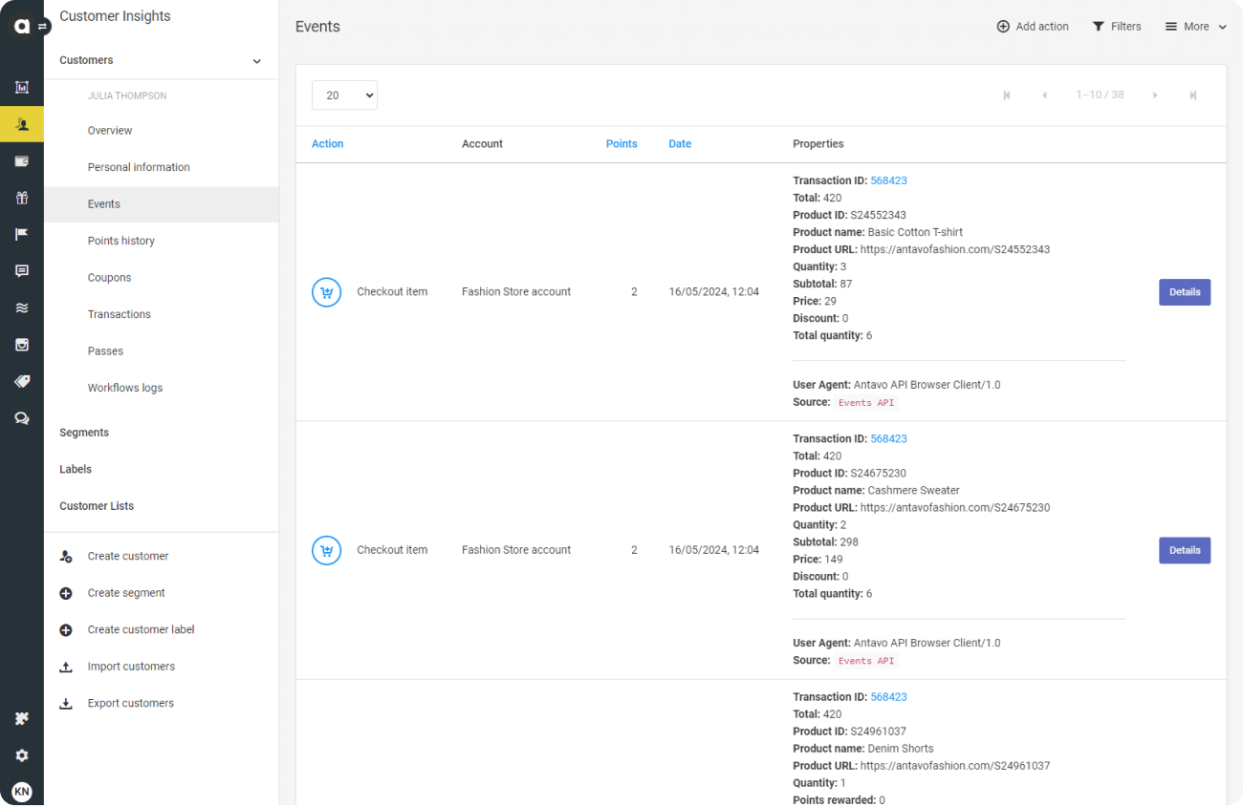
Task: Open the messaging chat bubble icon
Action: pos(22,270)
